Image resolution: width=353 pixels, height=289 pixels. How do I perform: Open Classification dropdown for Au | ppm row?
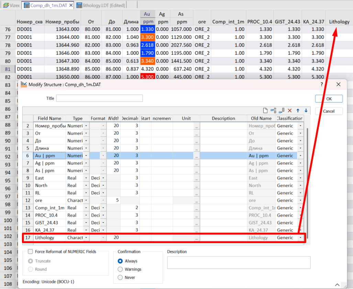tap(301, 156)
